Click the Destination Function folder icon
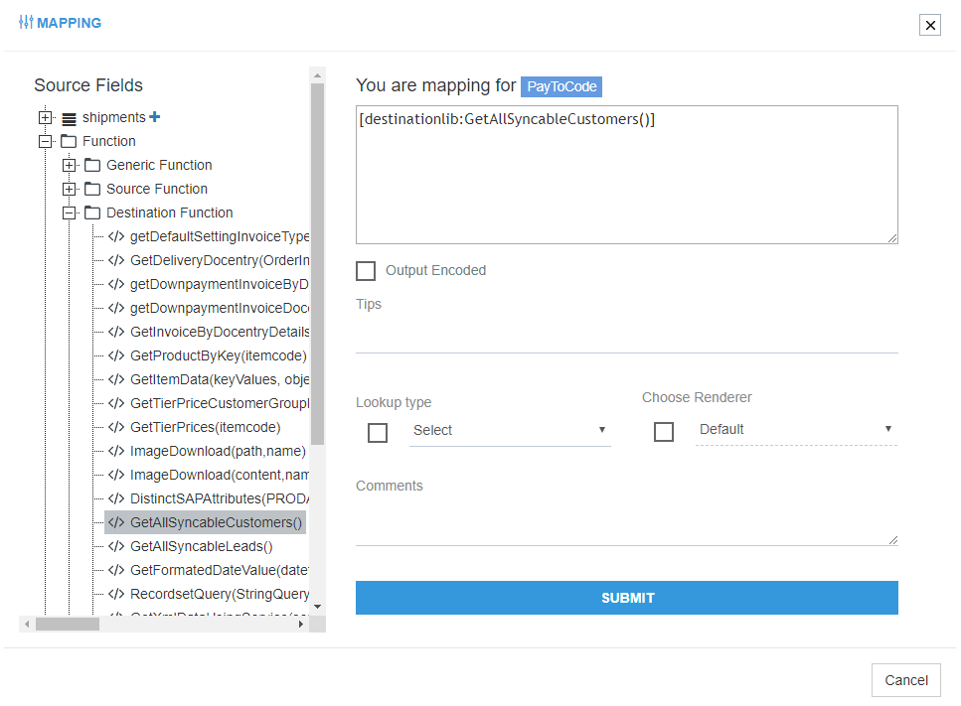This screenshot has width=961, height=706. coord(92,212)
